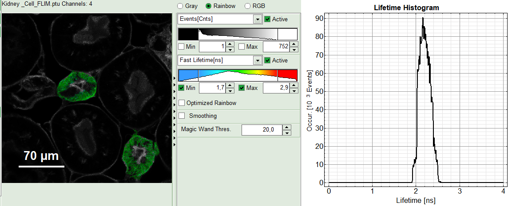
Task: Choose the Rainbow color mode option
Action: [x=209, y=6]
